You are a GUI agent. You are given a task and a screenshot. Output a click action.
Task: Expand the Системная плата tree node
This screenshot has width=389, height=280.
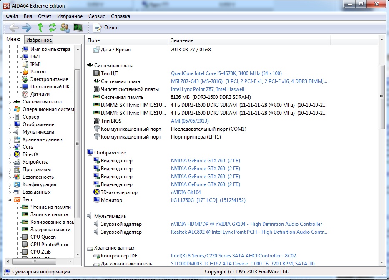10,102
